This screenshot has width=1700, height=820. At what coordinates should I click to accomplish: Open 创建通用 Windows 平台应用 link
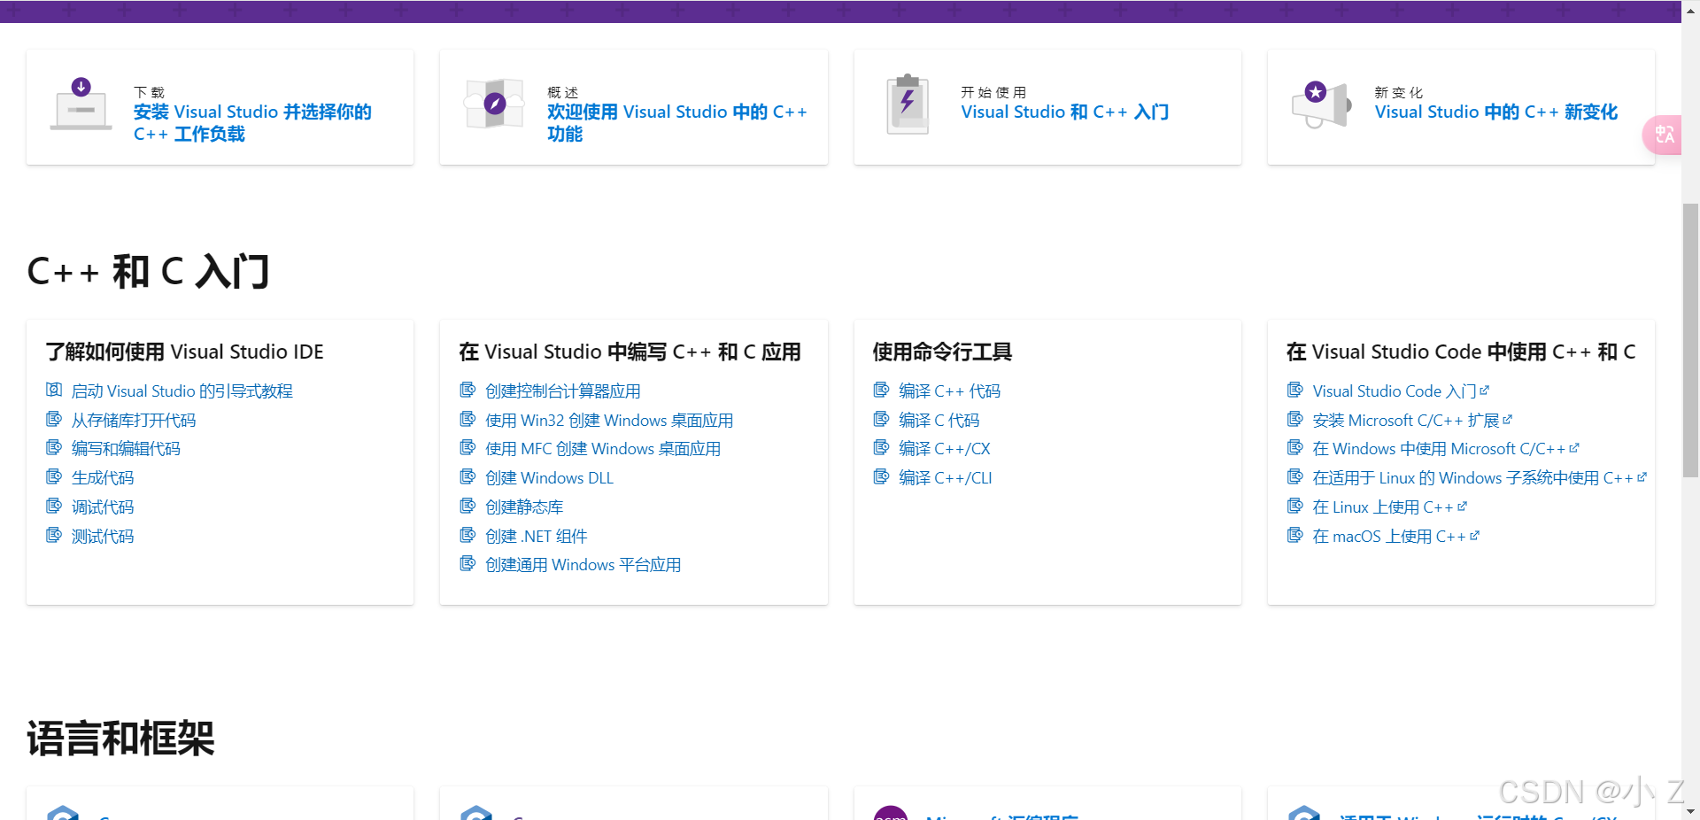[583, 564]
